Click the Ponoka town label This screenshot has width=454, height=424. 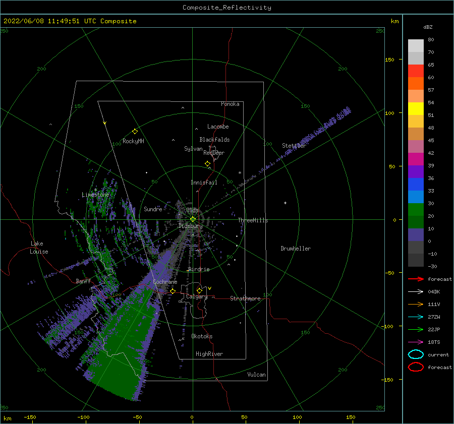230,104
